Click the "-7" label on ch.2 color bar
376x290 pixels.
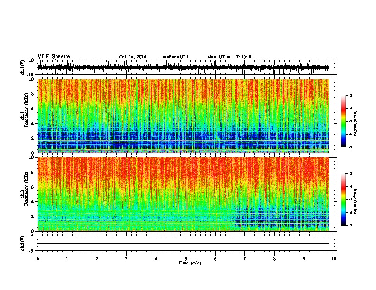pos(350,225)
